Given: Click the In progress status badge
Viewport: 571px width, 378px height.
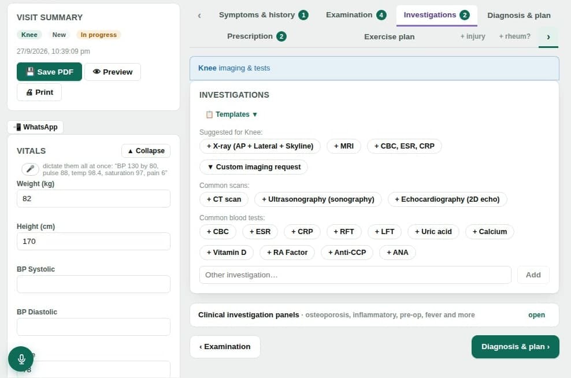Looking at the screenshot, I should click(99, 35).
